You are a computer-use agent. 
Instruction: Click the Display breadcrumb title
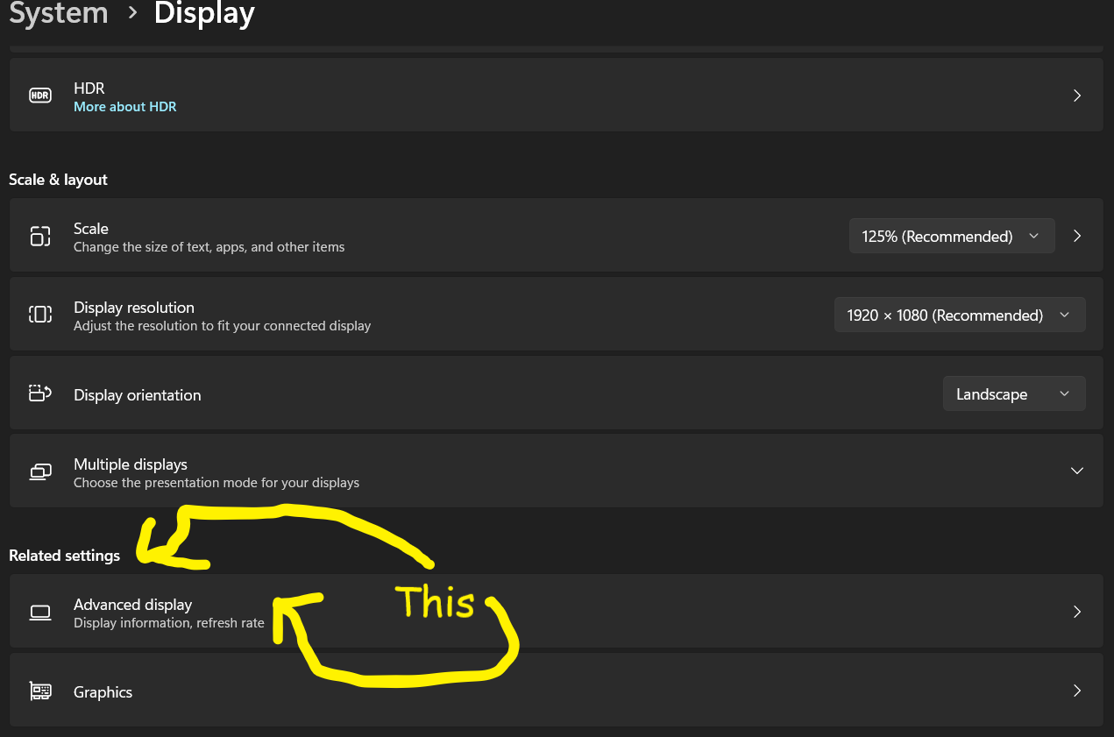pyautogui.click(x=204, y=13)
